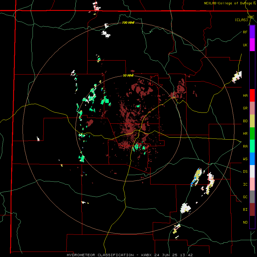
Task: Click the UK magenta legend swatch
Action: [252, 45]
